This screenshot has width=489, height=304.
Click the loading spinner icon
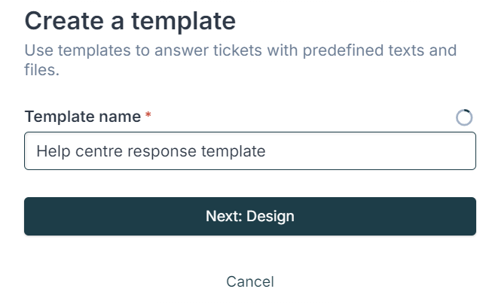tap(464, 117)
